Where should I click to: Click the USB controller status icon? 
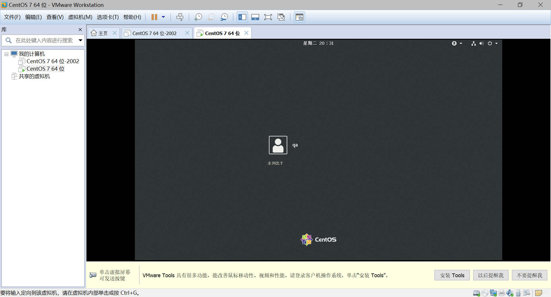[x=518, y=293]
